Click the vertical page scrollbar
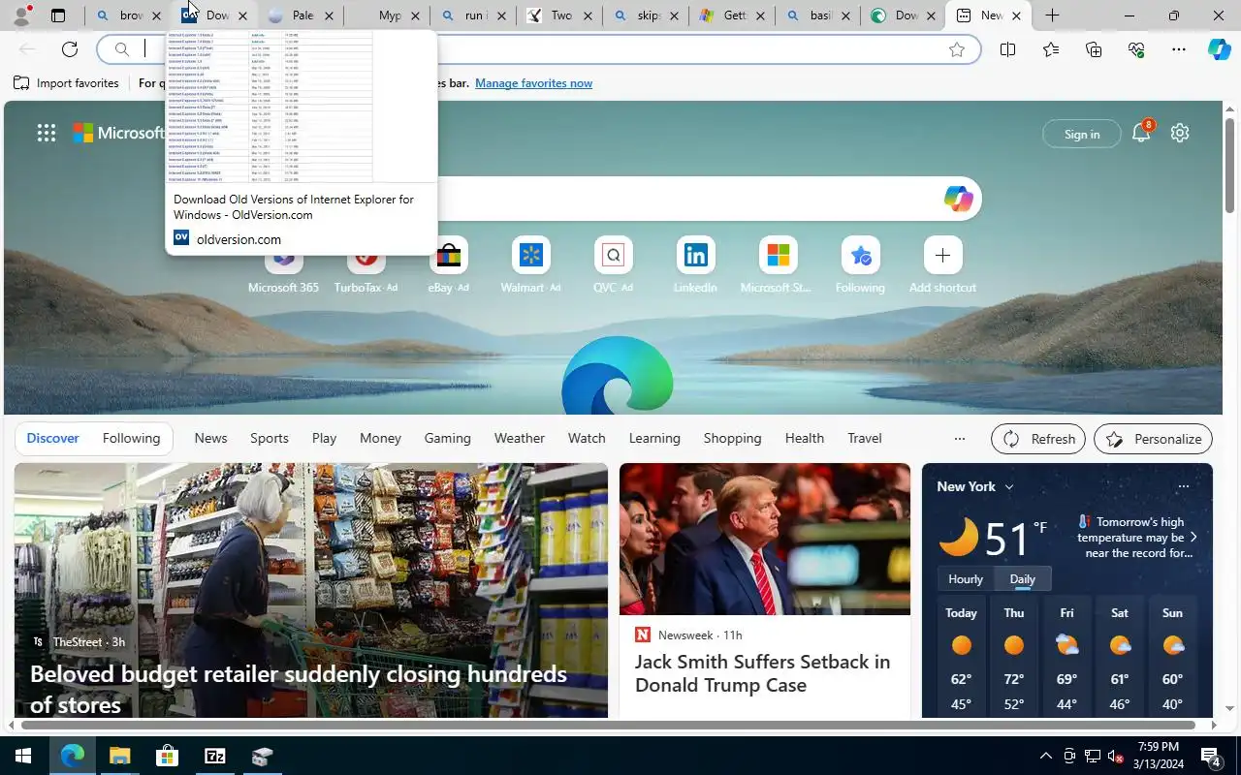 (x=1230, y=167)
